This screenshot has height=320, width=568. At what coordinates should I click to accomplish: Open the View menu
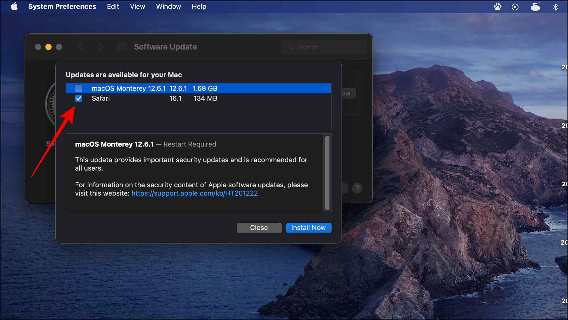click(137, 7)
